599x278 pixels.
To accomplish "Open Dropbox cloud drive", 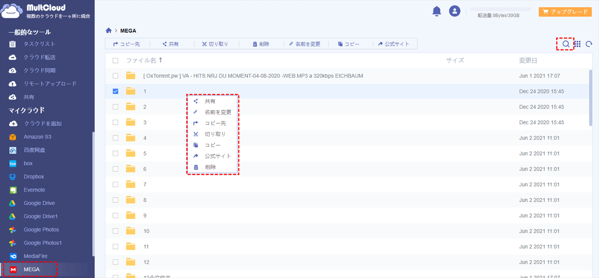I will [x=34, y=177].
